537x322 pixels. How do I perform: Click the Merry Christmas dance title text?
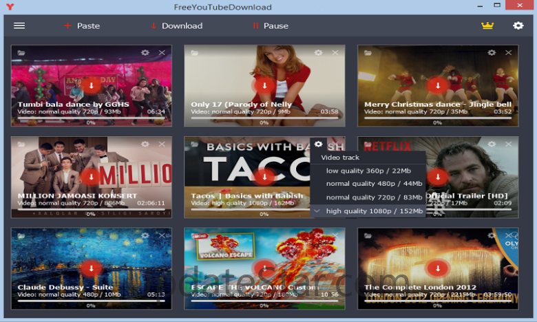coord(438,104)
